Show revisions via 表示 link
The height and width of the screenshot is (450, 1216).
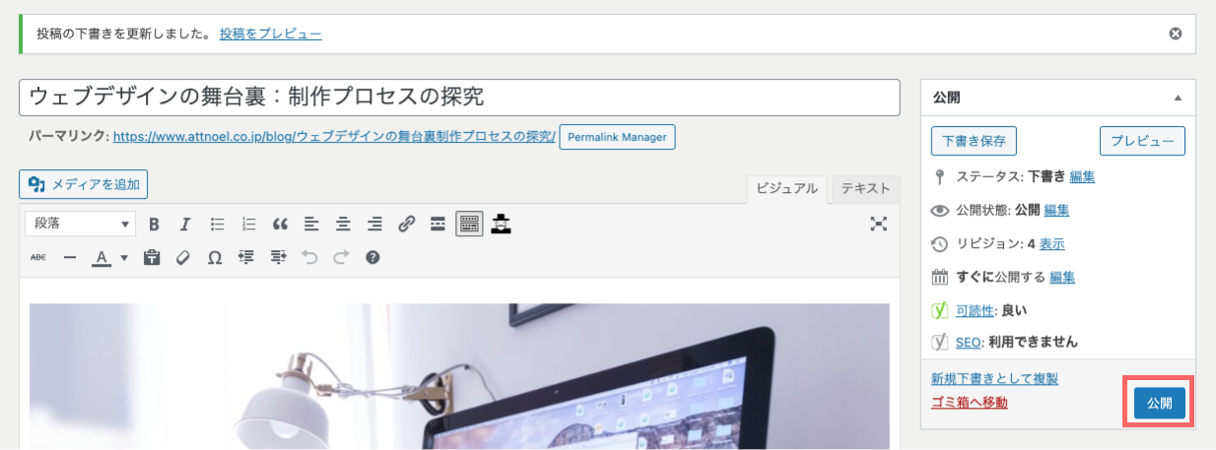click(1051, 244)
